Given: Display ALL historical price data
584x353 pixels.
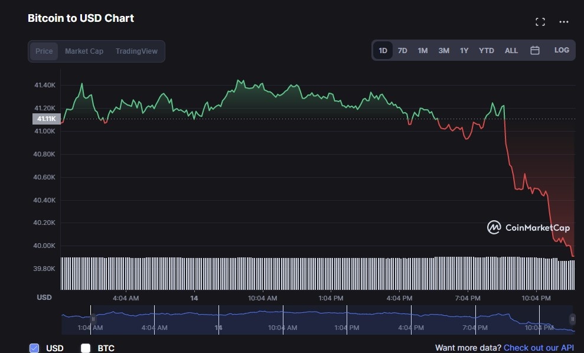Looking at the screenshot, I should [x=511, y=51].
